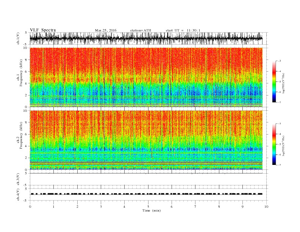Click the ch.4 dashed signal trace
This screenshot has width=300, height=232.
click(x=146, y=194)
